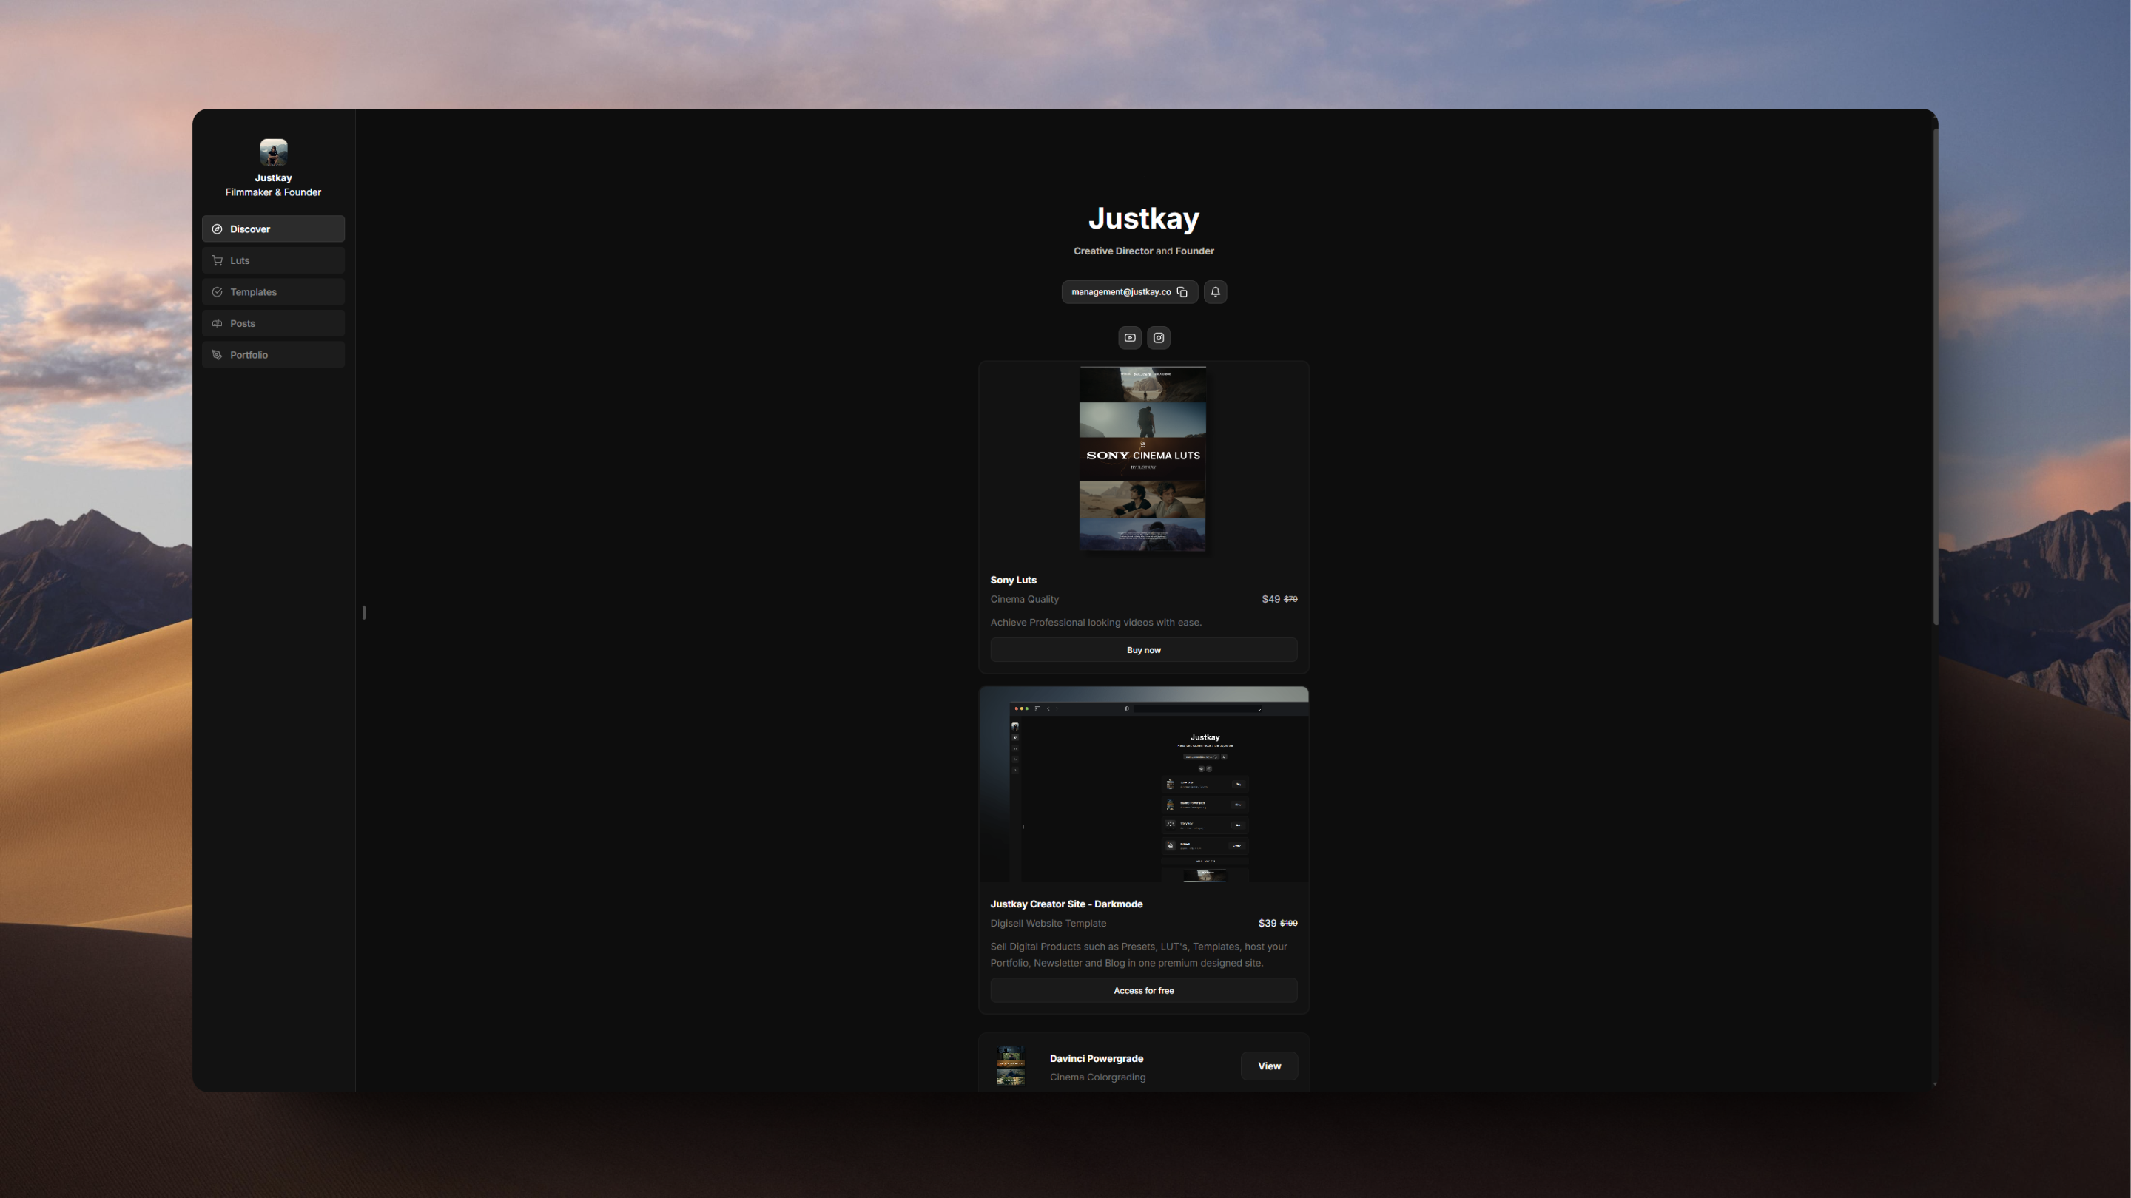This screenshot has height=1198, width=2131.
Task: Click the $39 price on Creator Site
Action: click(x=1268, y=924)
